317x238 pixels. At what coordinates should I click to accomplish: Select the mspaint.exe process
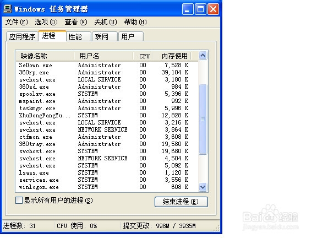click(107, 101)
